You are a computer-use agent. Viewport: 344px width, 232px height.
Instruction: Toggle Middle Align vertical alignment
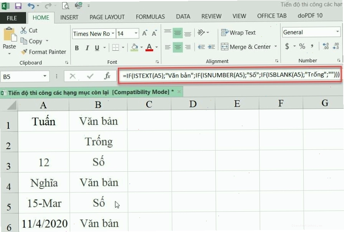pyautogui.click(x=177, y=33)
